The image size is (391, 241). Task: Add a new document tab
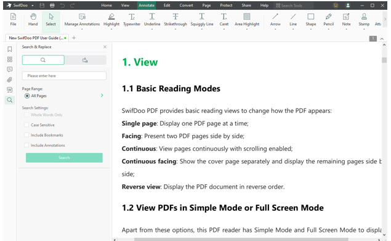pos(74,38)
